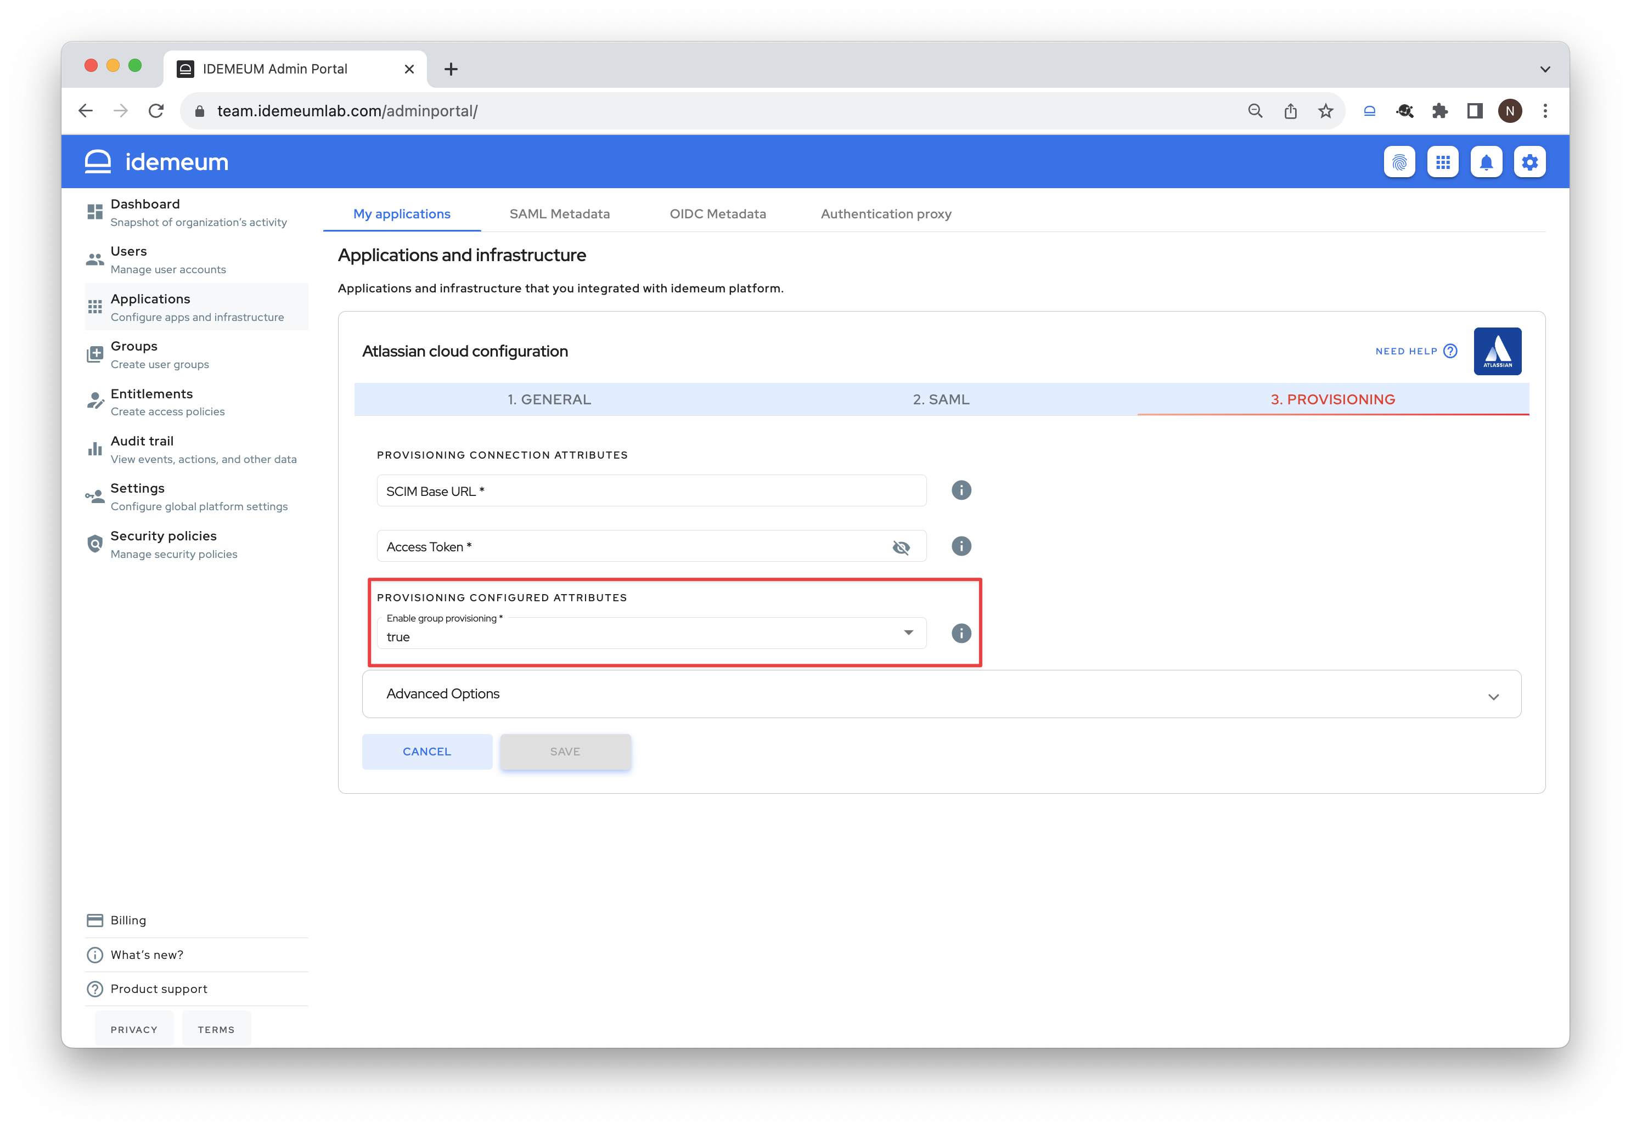Open the Dashboard sidebar item
The height and width of the screenshot is (1129, 1631).
(196, 212)
